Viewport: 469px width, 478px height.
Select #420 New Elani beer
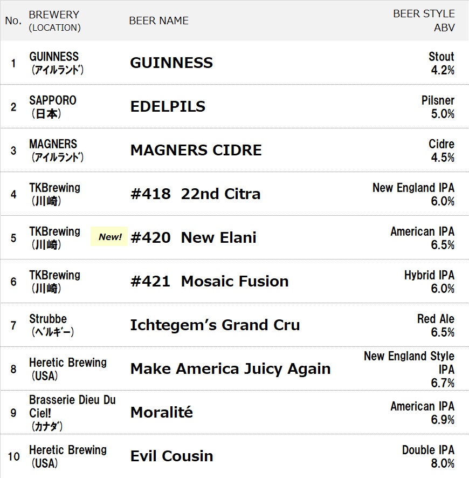pos(193,237)
